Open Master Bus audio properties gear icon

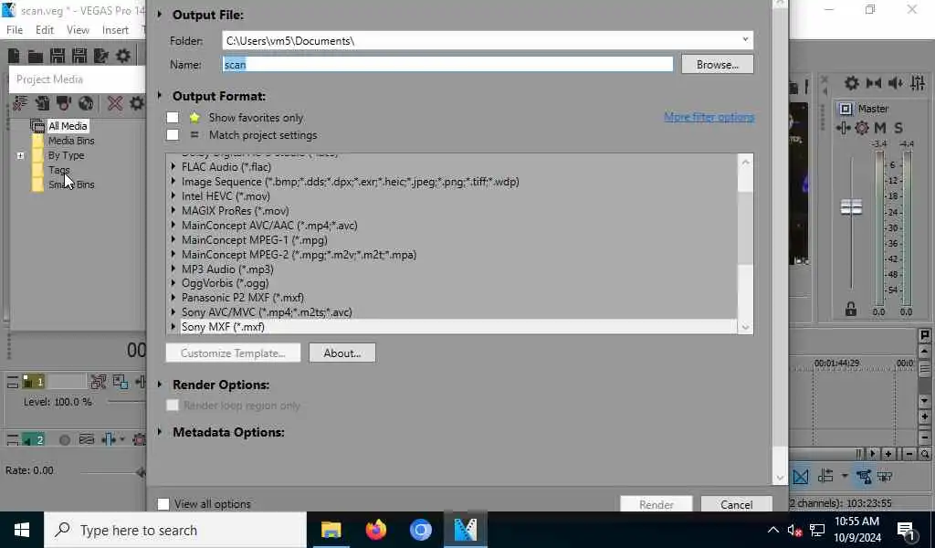coord(852,83)
